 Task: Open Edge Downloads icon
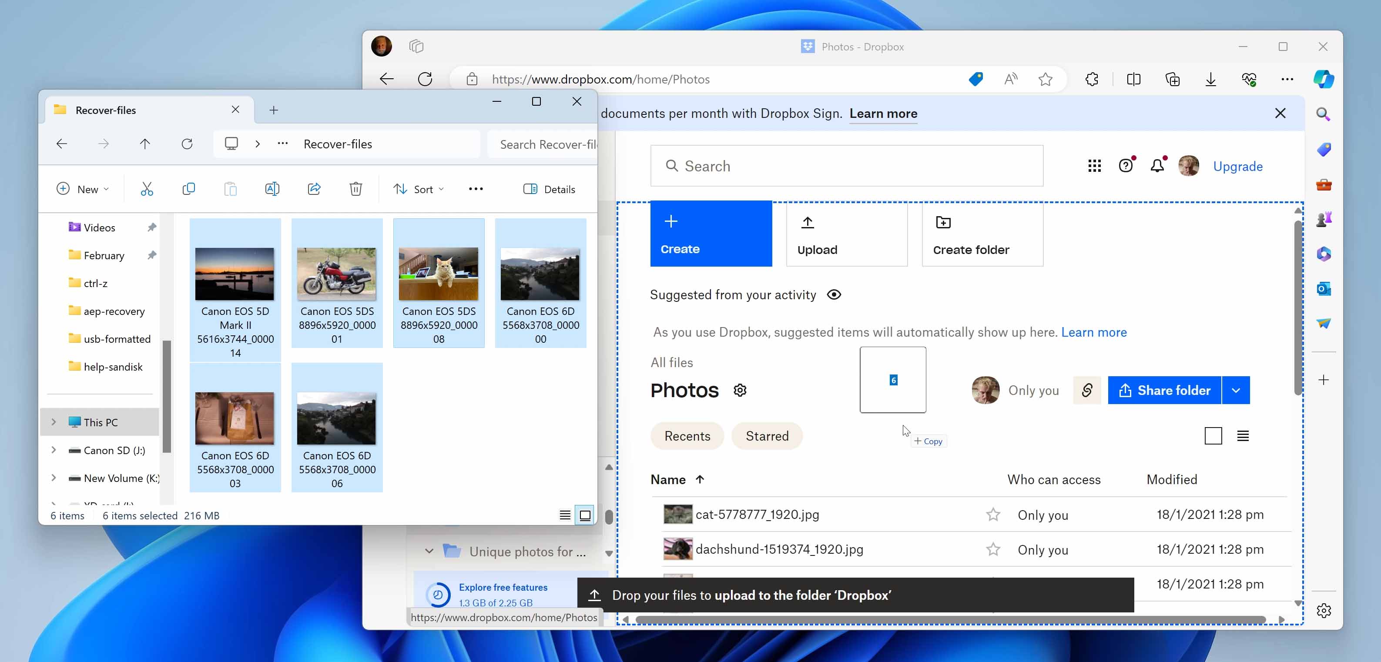[1210, 79]
